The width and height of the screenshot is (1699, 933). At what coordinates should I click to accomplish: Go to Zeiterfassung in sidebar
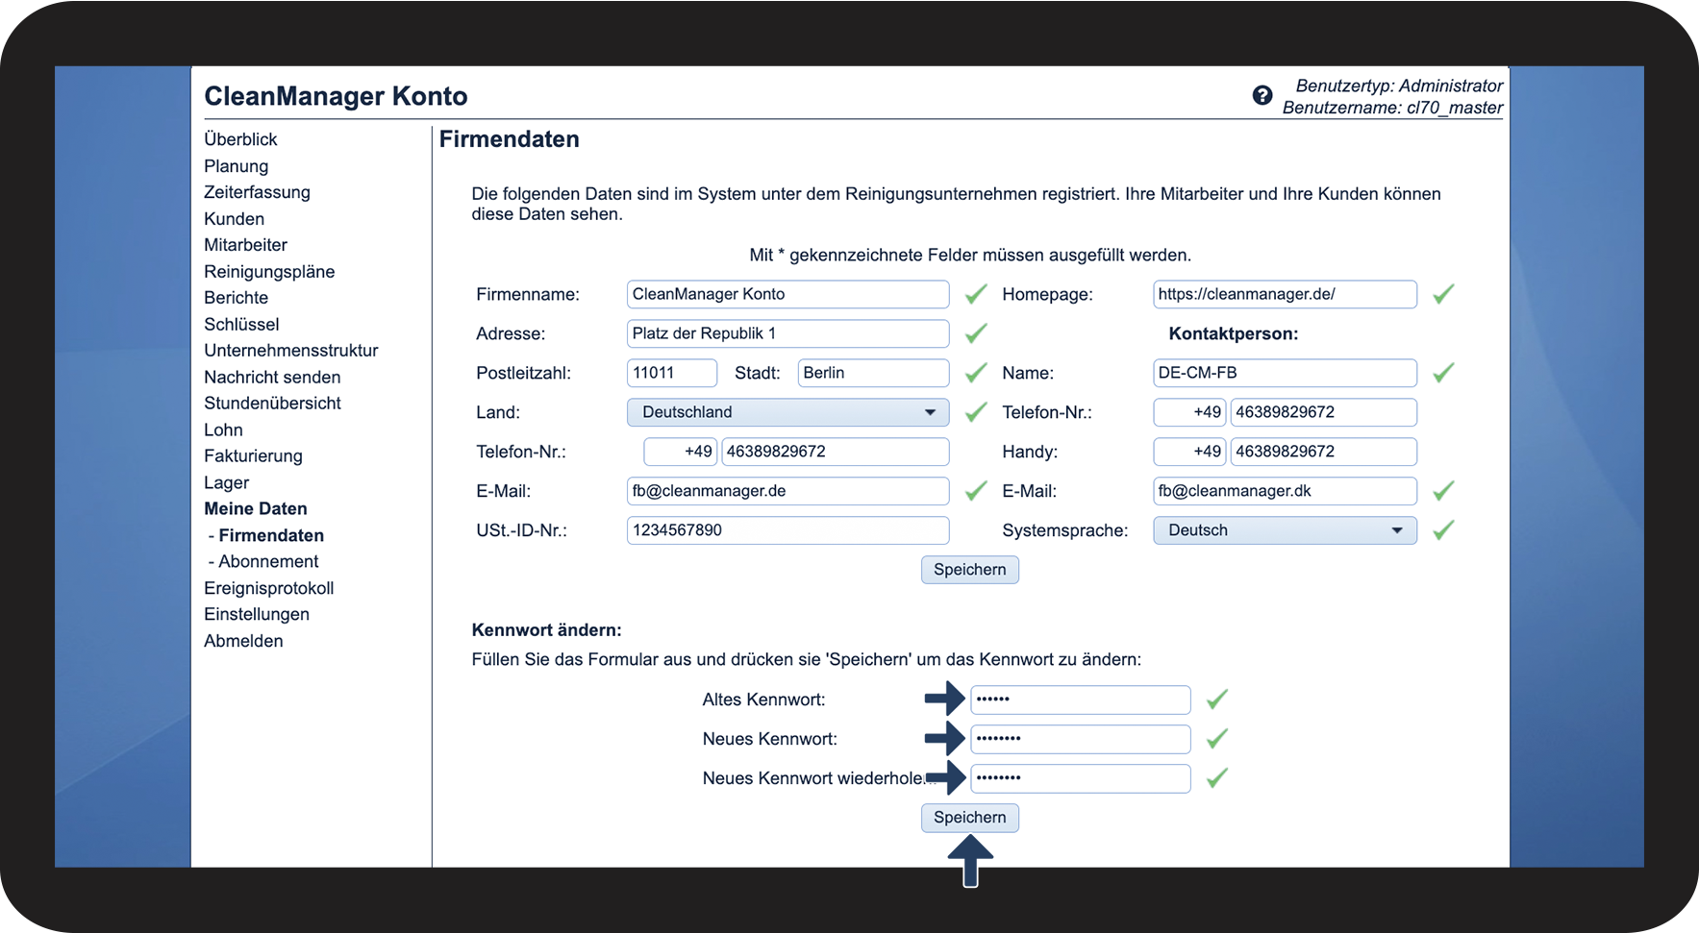tap(257, 192)
